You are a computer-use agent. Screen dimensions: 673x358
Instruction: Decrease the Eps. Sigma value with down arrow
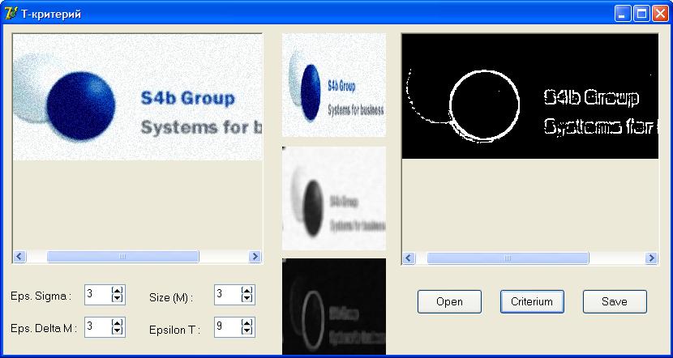pyautogui.click(x=118, y=298)
